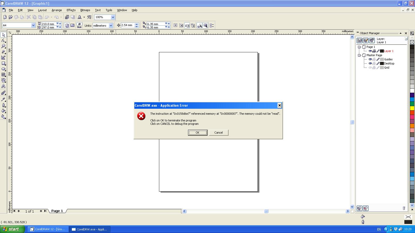Image resolution: width=415 pixels, height=233 pixels.
Task: Show the Grid layer via eye icon
Action: pos(370,68)
